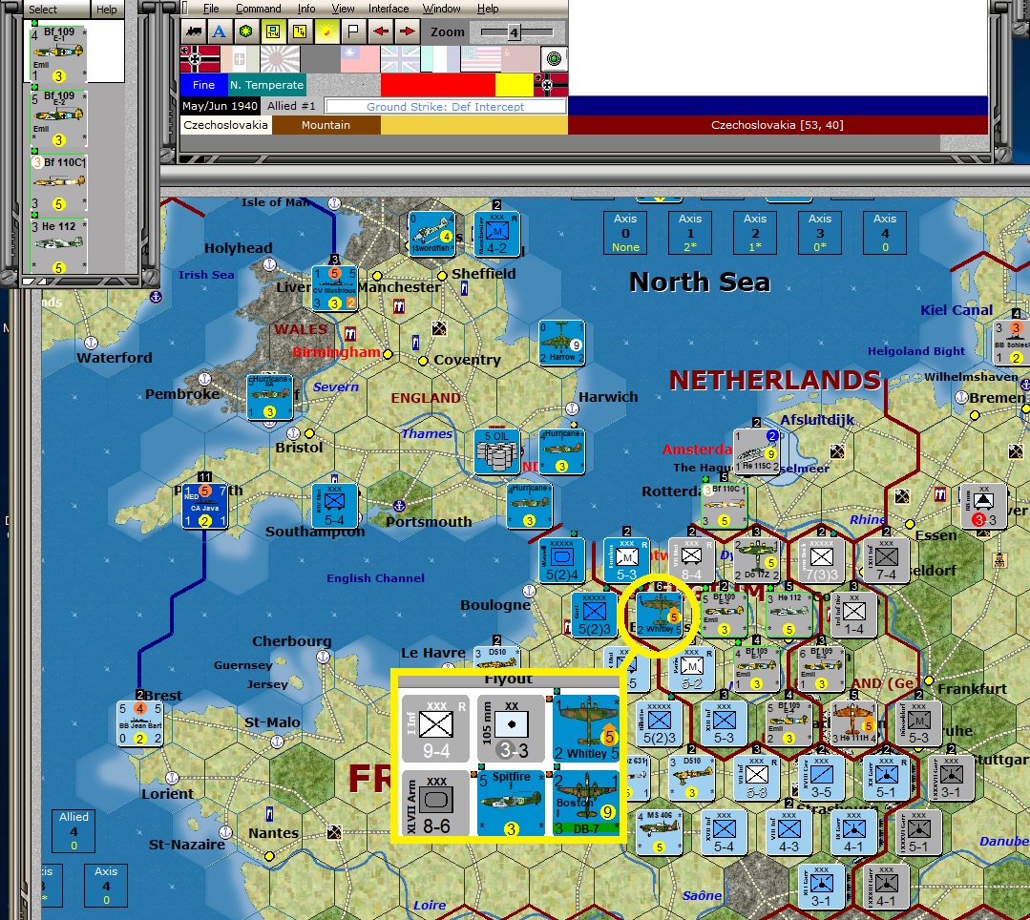Select the Swordfish air unit counter
Viewport: 1030px width, 920px height.
[431, 234]
